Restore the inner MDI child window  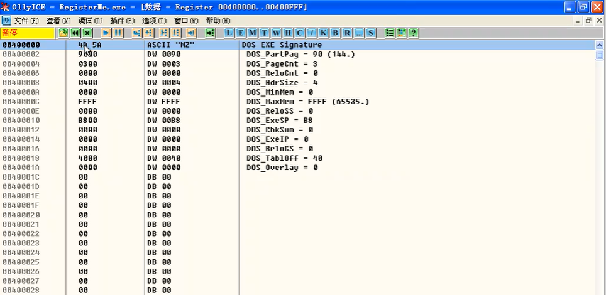588,21
